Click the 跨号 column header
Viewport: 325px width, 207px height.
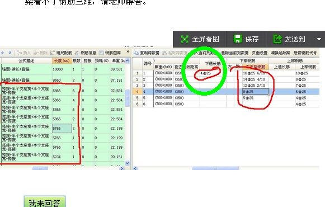[x=148, y=64]
